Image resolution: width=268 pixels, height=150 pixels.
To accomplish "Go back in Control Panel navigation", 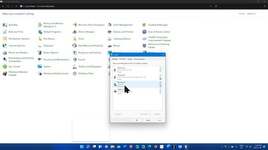I will click(3, 6).
